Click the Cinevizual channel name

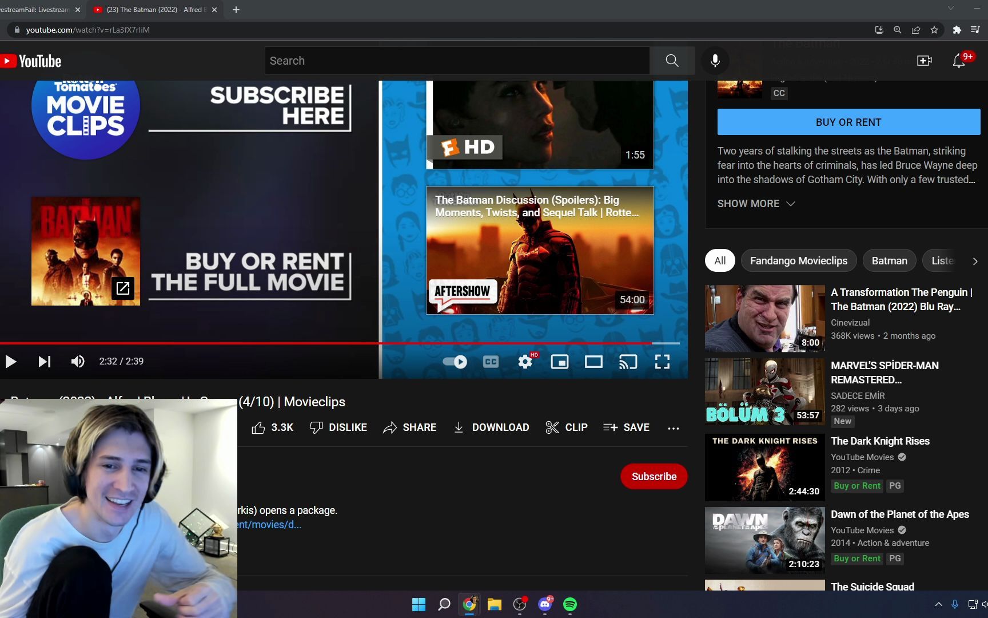tap(850, 323)
